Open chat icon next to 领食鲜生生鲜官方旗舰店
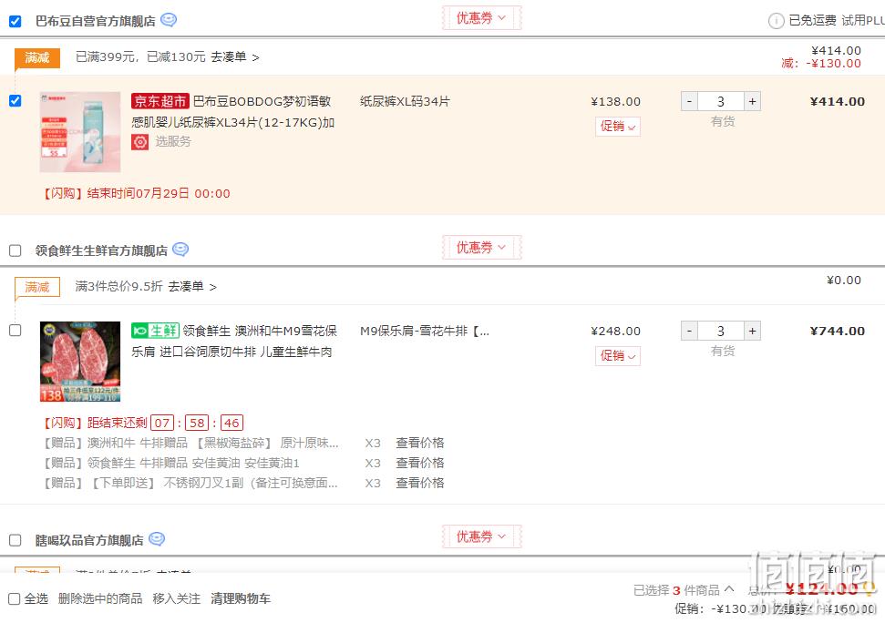Screen dimensions: 885x623 [x=180, y=250]
